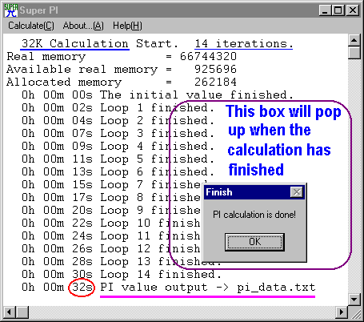
Task: Minimize the Super PI window
Action: pyautogui.click(x=325, y=10)
